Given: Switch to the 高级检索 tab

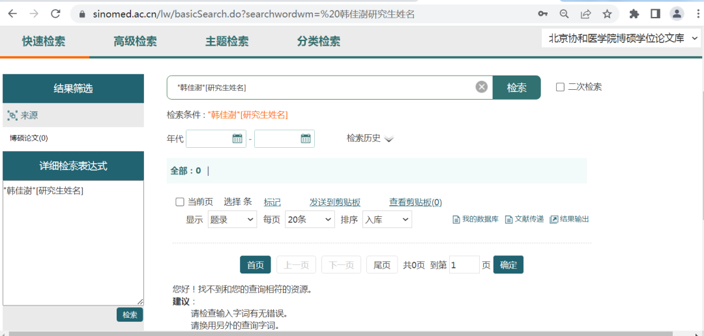Looking at the screenshot, I should pos(135,41).
